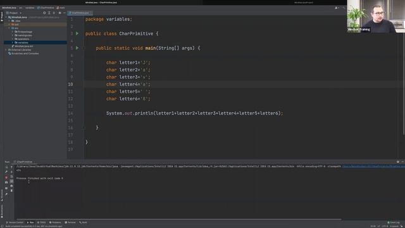Screen dimensions: 405x228
Task: Click the variables breadcrumb in navigation bar
Action: tap(30, 8)
